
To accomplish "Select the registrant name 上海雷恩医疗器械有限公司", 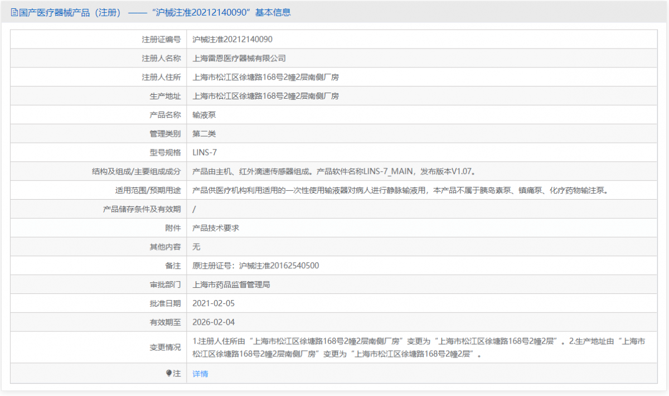I will pos(239,58).
